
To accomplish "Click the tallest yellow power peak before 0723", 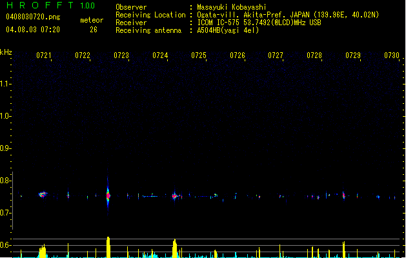I will tap(108, 247).
